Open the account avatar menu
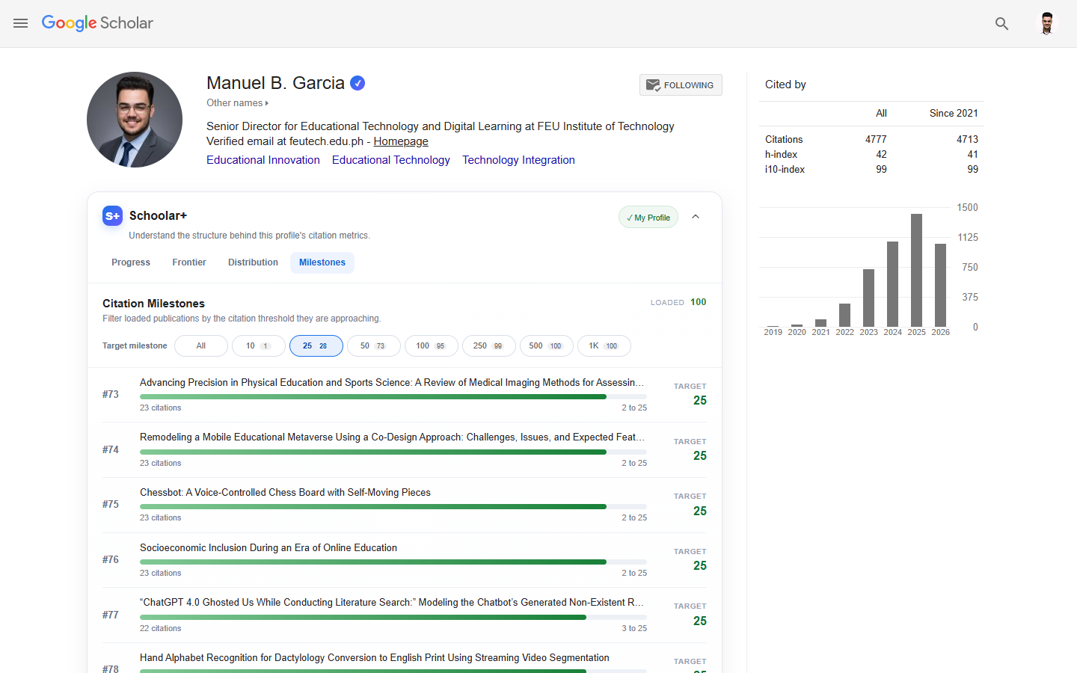This screenshot has width=1077, height=673. point(1047,23)
